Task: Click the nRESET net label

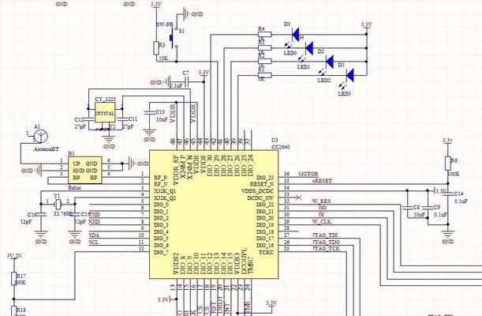Action: point(322,181)
